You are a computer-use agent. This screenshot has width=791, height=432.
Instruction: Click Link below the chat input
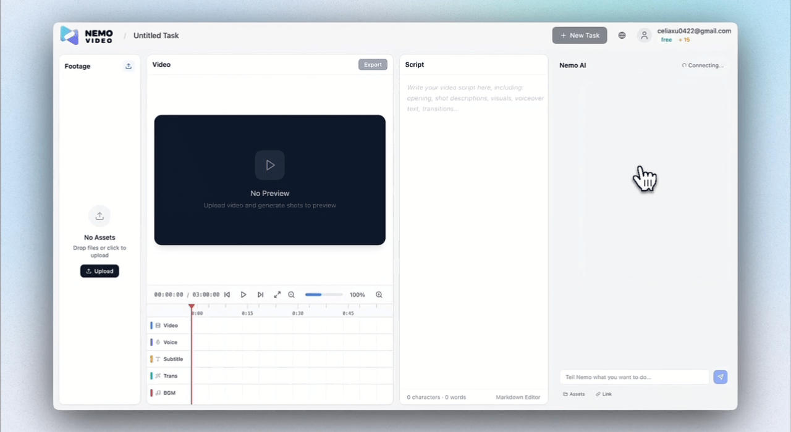pyautogui.click(x=604, y=394)
